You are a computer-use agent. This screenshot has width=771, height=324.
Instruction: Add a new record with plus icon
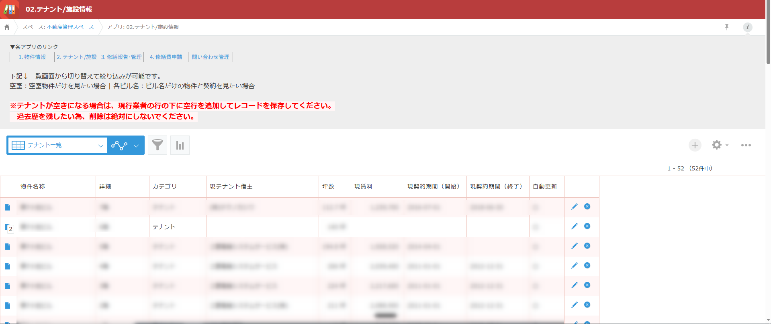pyautogui.click(x=695, y=145)
